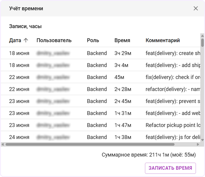Select the time cell 2ч 45м

tap(123, 101)
